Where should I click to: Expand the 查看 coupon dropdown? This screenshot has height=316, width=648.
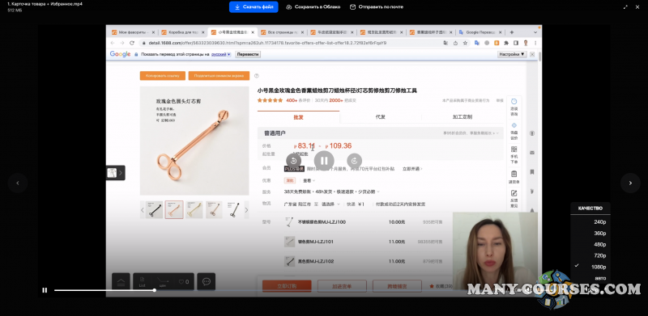[309, 180]
